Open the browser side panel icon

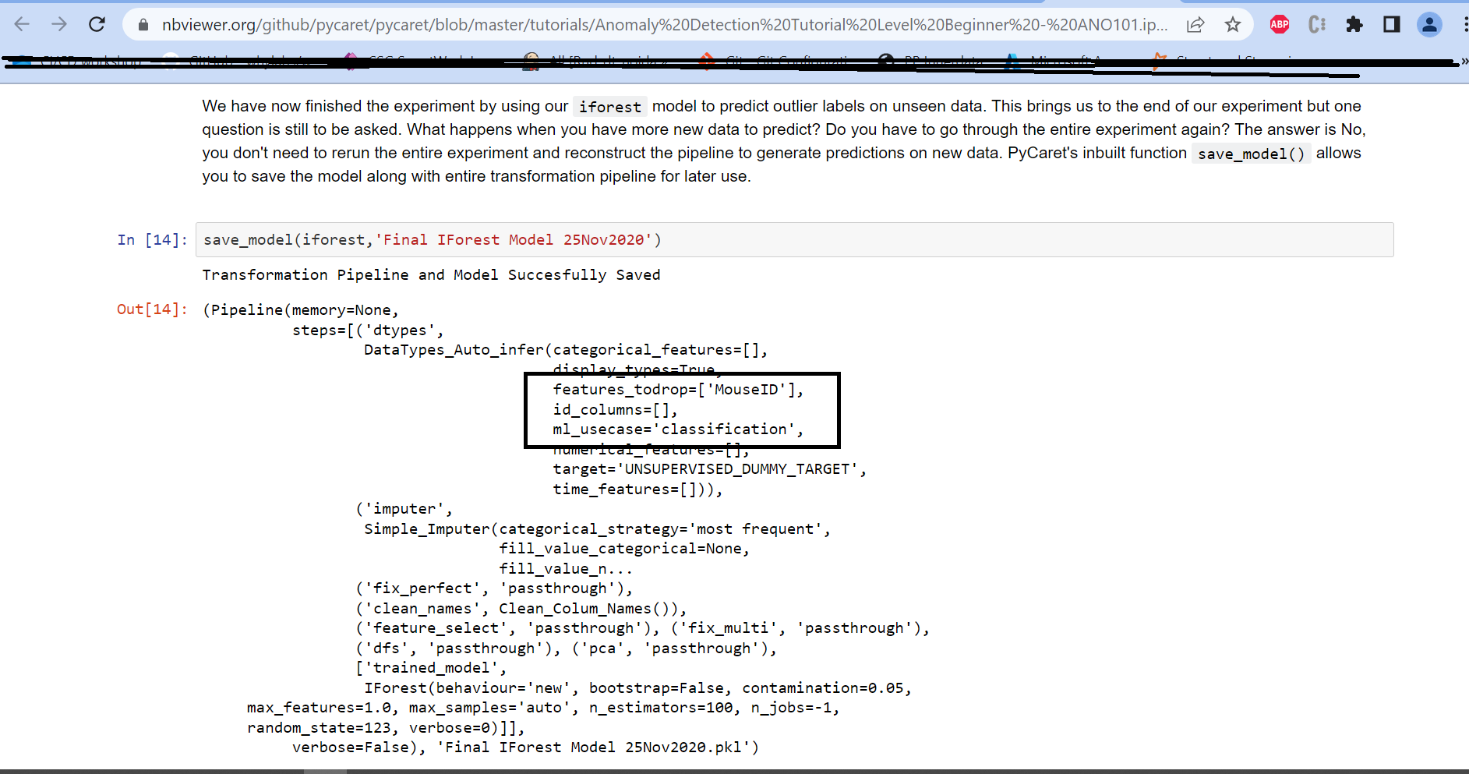tap(1390, 24)
